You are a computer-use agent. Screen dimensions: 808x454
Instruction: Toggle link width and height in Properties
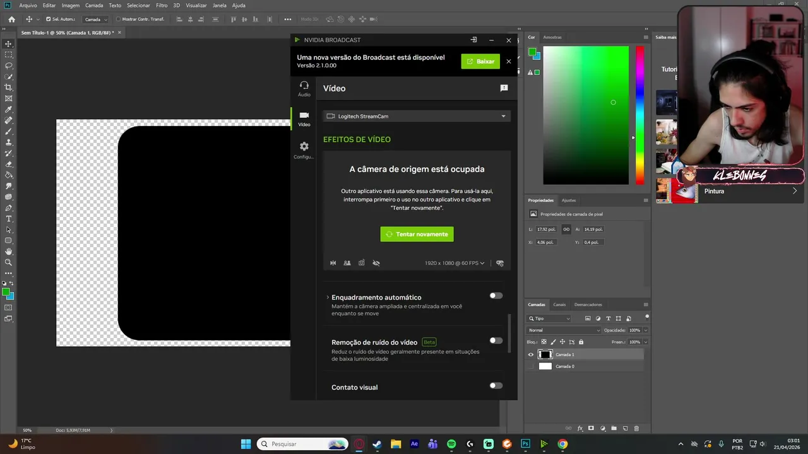tap(566, 230)
